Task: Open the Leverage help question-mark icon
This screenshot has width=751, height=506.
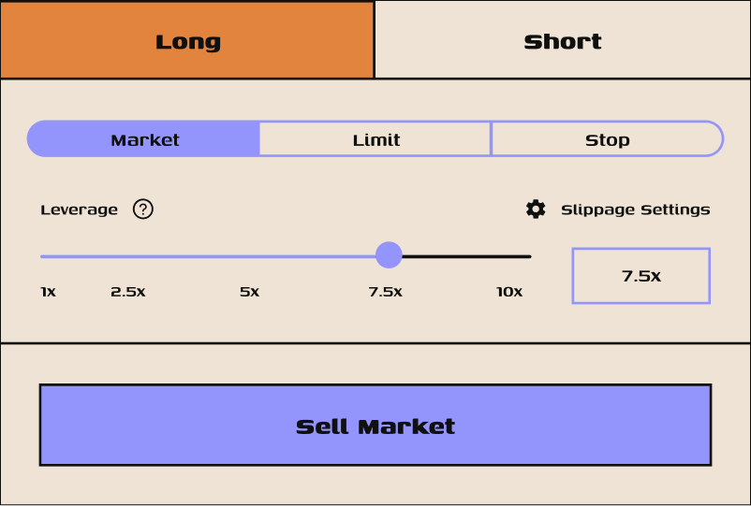Action: point(142,210)
